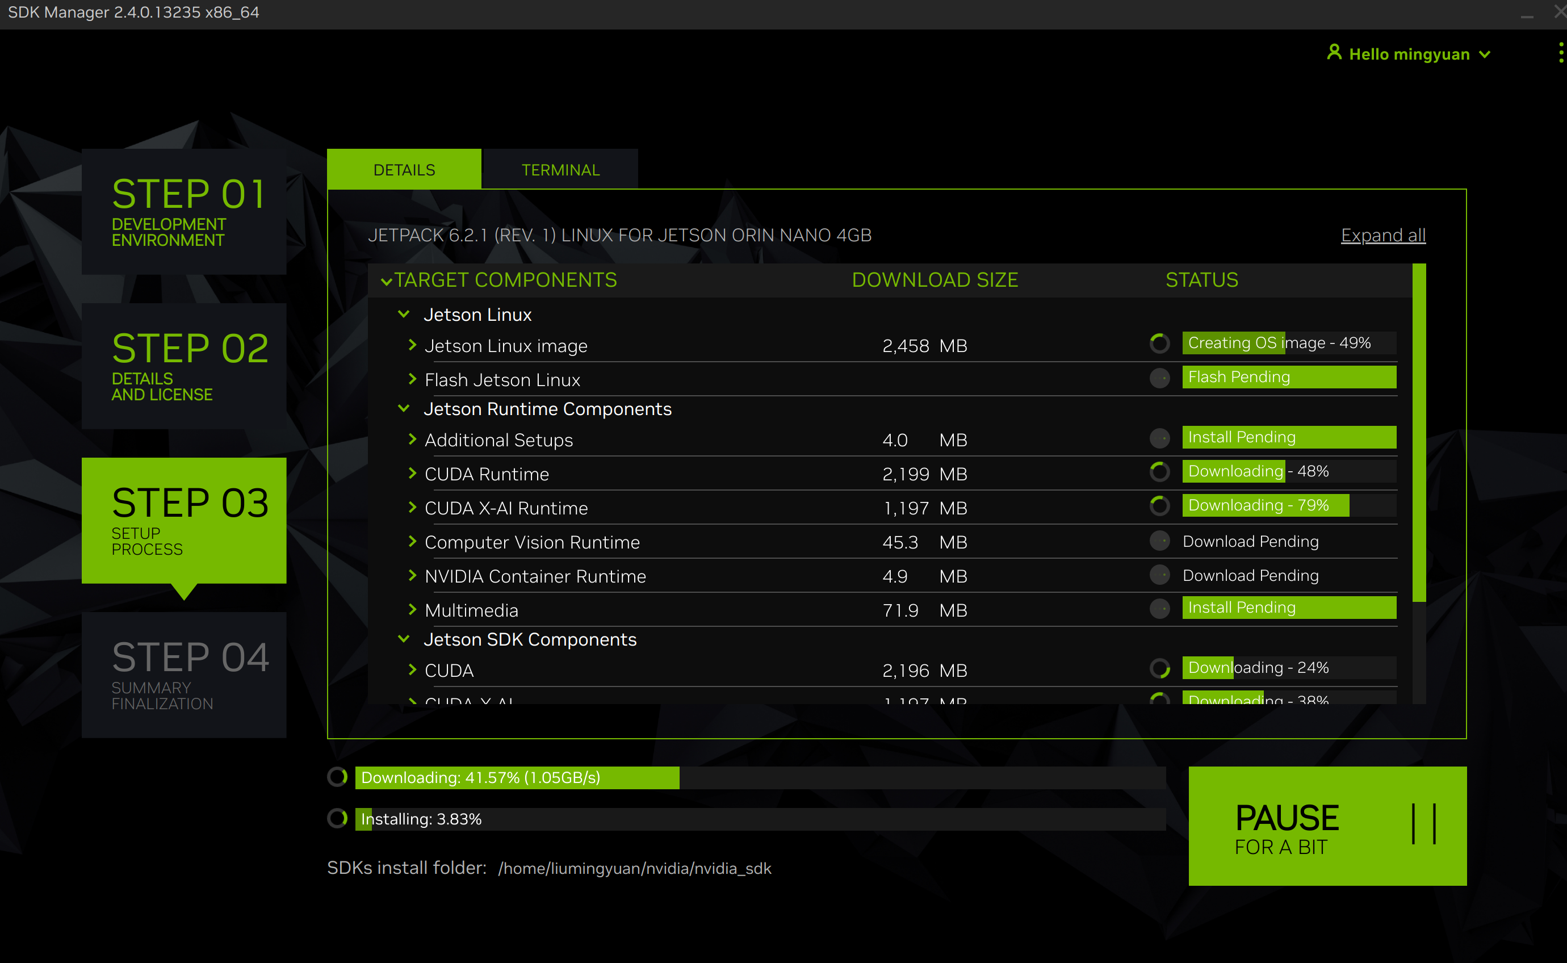
Task: Click the pause bars icon on Pause button
Action: click(1424, 824)
